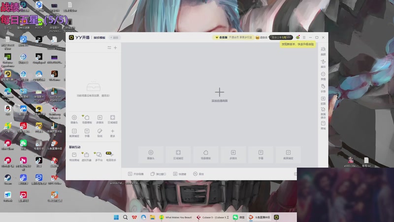This screenshot has width=394, height=222.
Task: Choose screen capture card in canvas bottom row
Action: (x=288, y=154)
